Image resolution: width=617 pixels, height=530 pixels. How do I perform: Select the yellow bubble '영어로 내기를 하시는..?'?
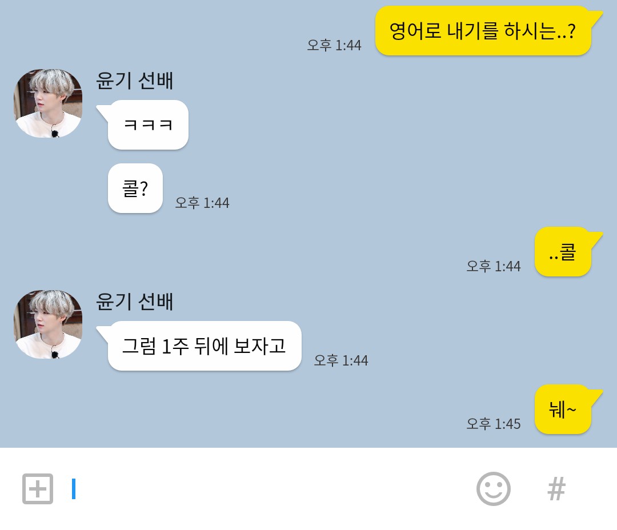[483, 31]
